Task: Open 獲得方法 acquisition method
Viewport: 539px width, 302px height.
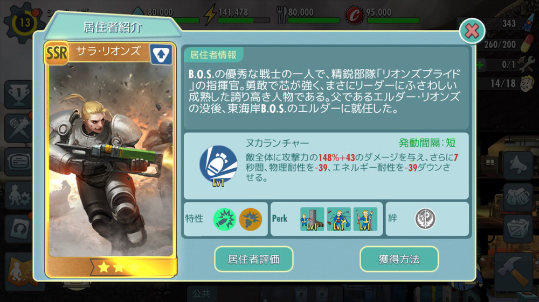Action: click(x=399, y=259)
